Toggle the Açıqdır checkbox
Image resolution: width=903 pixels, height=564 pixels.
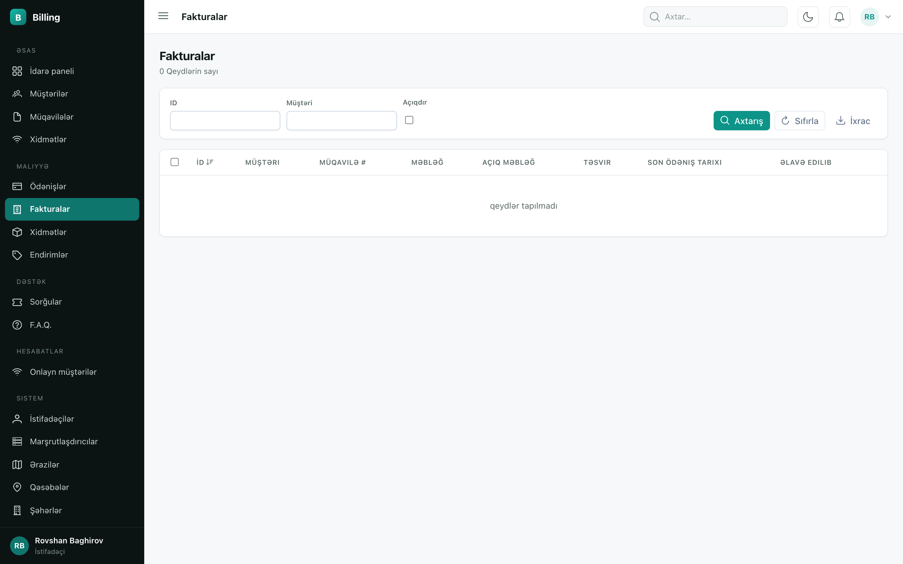coord(409,120)
